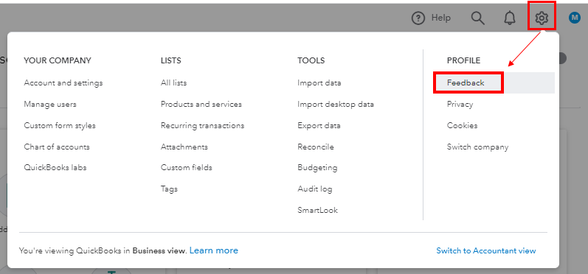Open Products and services list
Viewport: 588px width, 274px height.
201,104
